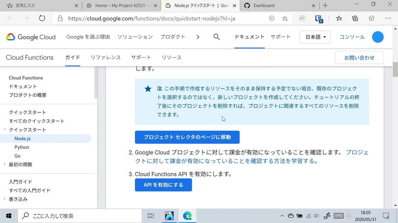Viewport: 398px width, 223px height.
Task: Select Python in the sidebar
Action: tap(22, 147)
